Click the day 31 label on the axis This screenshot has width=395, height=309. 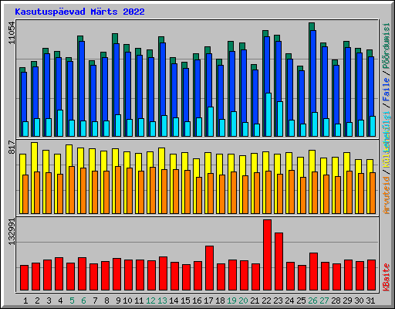pos(370,301)
